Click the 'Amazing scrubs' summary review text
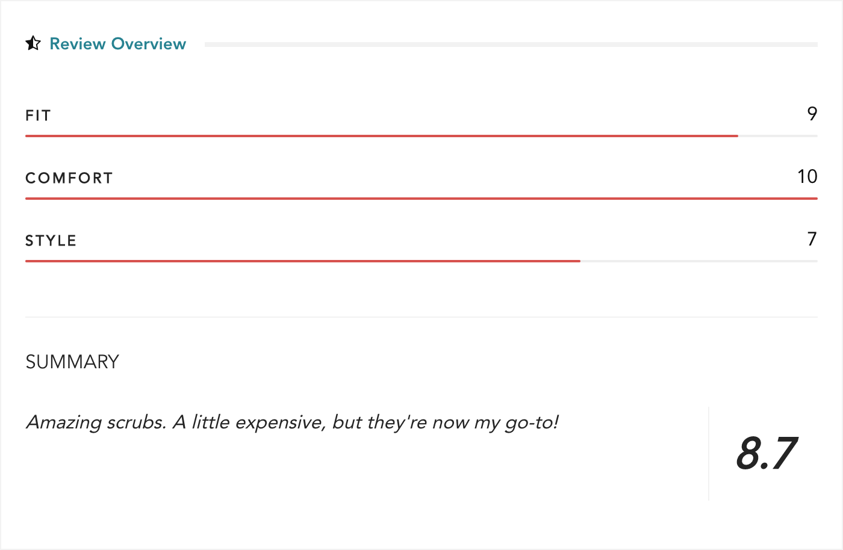The image size is (843, 550). pos(292,422)
